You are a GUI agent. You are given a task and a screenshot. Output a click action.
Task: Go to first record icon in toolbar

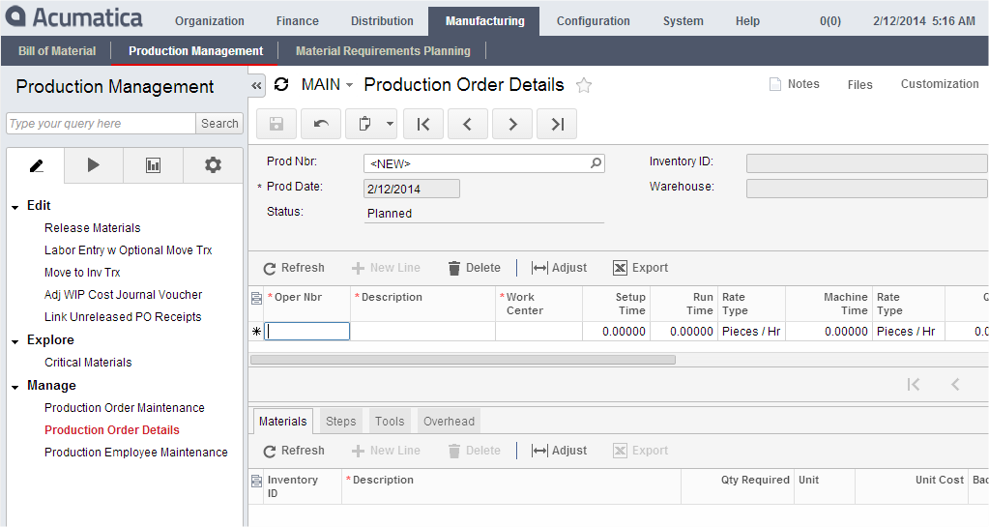[423, 124]
